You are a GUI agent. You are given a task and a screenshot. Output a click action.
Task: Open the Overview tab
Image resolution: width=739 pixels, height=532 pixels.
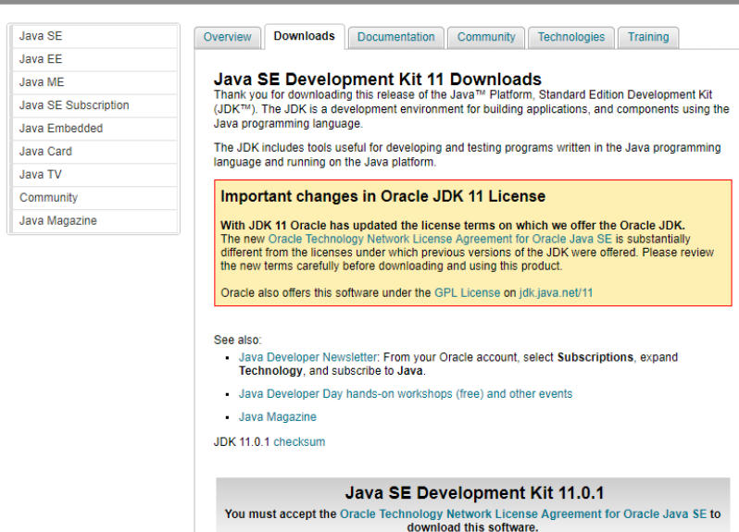(x=227, y=37)
